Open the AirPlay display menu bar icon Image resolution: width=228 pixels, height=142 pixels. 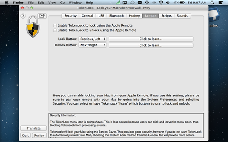125,3
